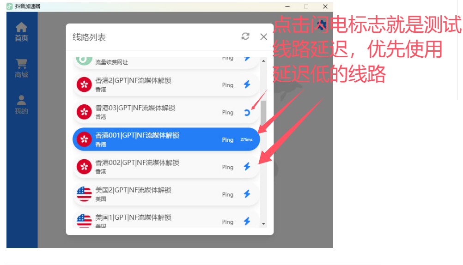Open the 流量续费网址 entry
Screen dimensions: 463x265
coord(166,63)
